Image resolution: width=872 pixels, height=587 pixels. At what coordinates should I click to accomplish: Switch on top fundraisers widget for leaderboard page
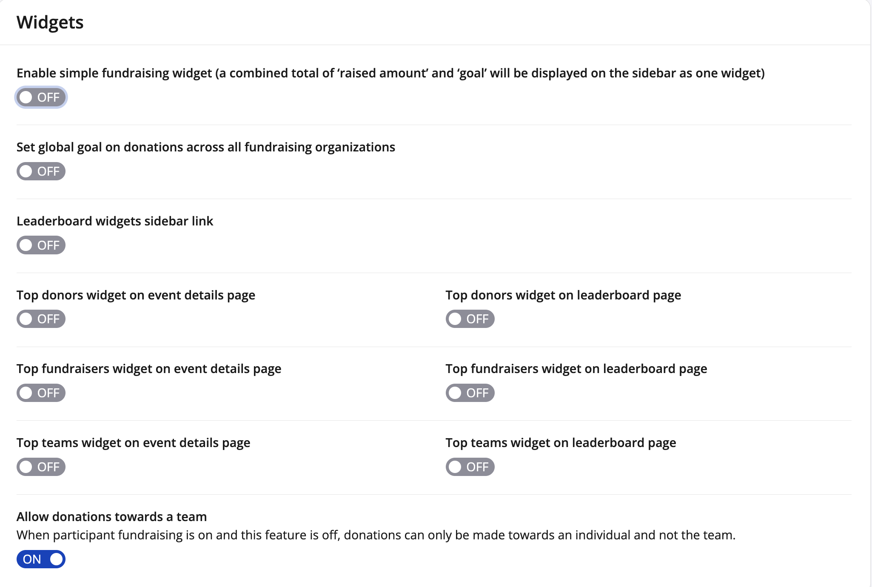point(470,393)
